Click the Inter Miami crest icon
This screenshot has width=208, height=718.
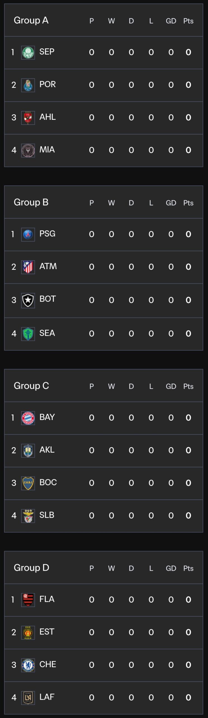(x=28, y=151)
